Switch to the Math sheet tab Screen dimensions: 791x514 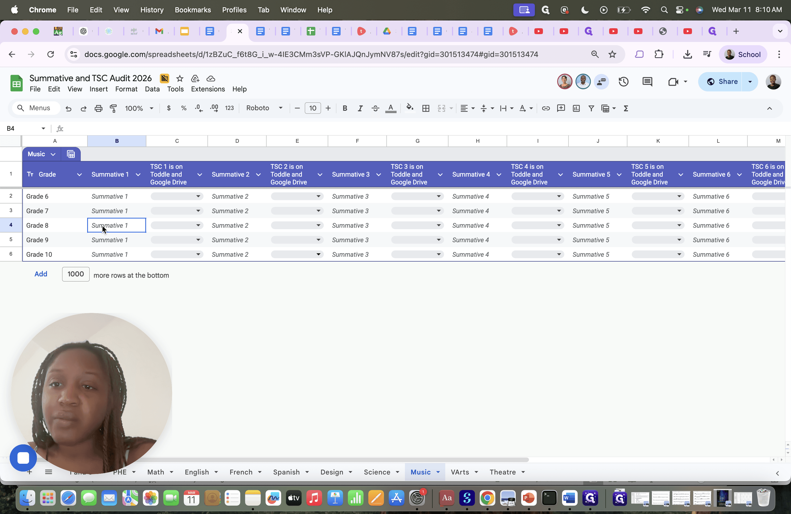[x=156, y=472]
